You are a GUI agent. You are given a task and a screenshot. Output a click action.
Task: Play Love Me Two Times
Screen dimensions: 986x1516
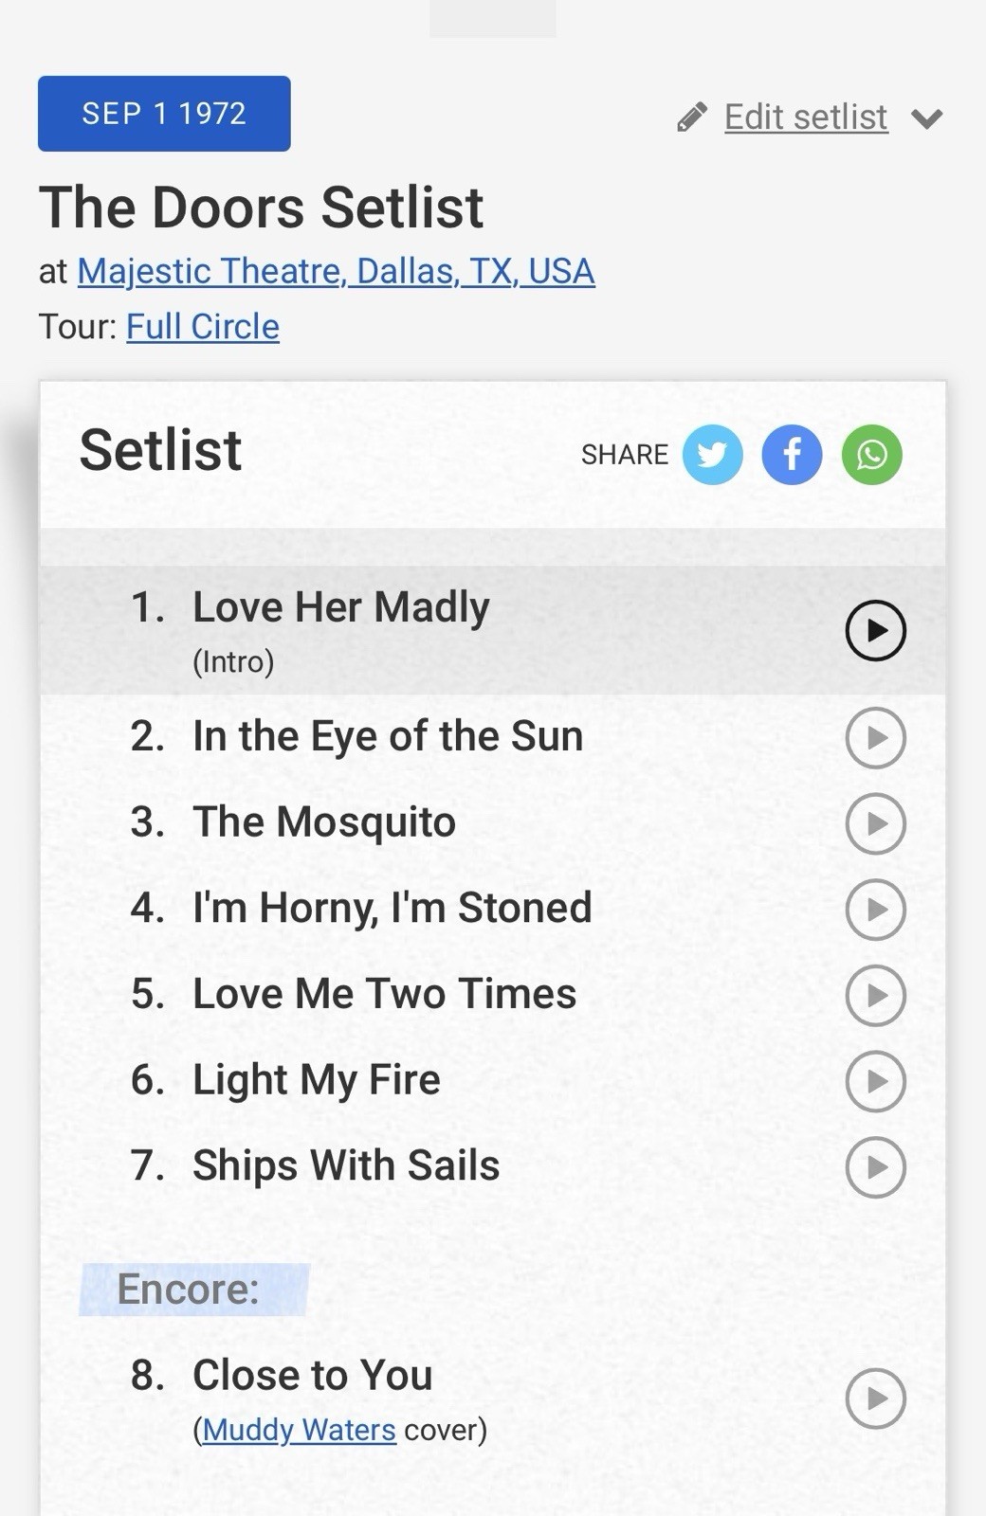point(875,995)
